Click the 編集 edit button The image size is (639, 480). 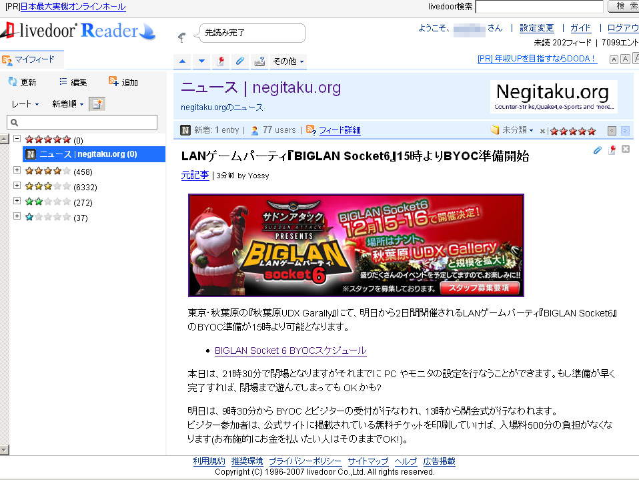(73, 82)
